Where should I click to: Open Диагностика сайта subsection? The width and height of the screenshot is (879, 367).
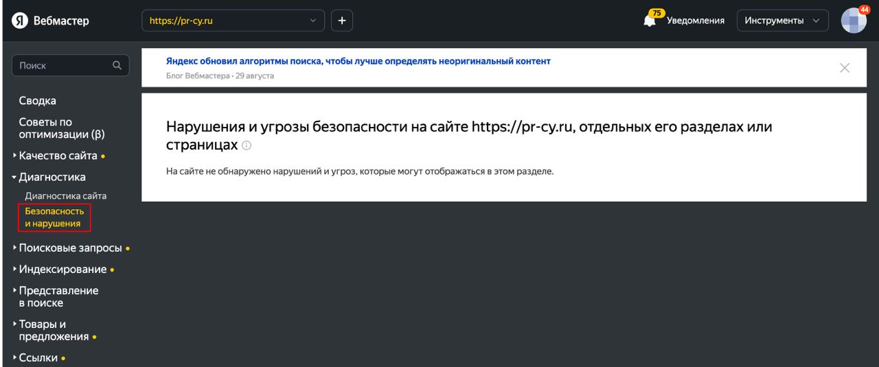click(x=66, y=196)
